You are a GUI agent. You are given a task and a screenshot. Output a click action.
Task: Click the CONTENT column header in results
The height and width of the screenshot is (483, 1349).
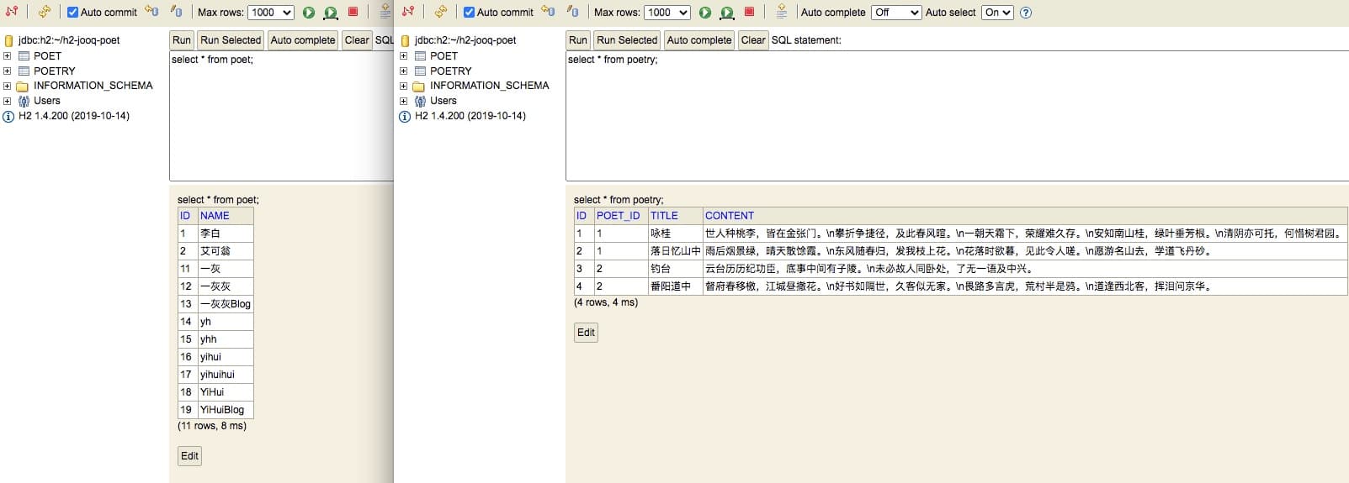pyautogui.click(x=729, y=216)
